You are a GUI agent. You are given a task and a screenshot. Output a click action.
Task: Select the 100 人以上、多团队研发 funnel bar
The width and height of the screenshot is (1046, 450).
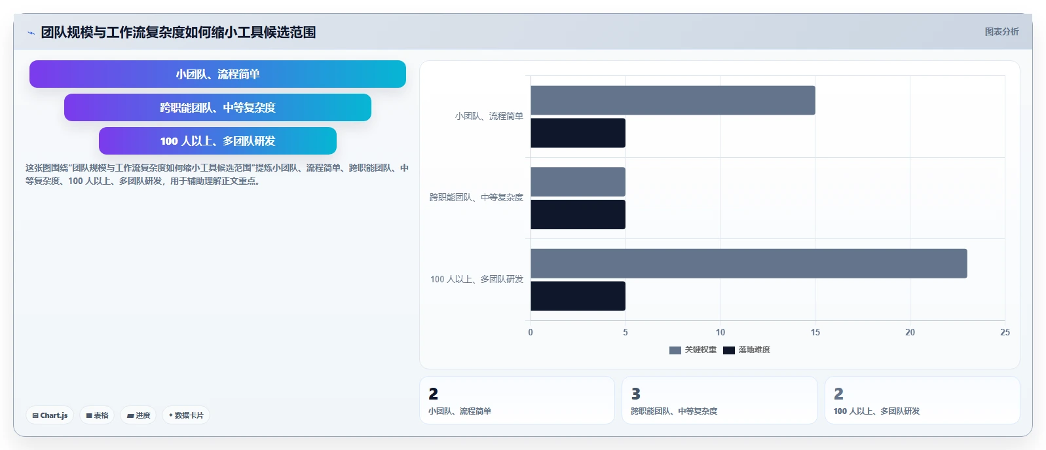(x=217, y=141)
